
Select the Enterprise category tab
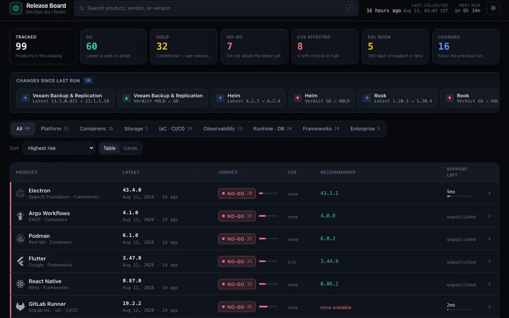coord(365,129)
